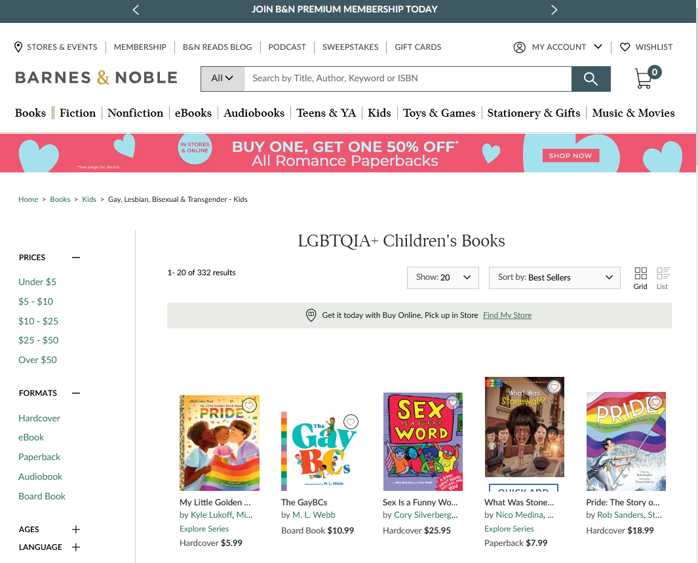Image resolution: width=698 pixels, height=563 pixels.
Task: Open author M. L. Webb link
Action: (314, 515)
